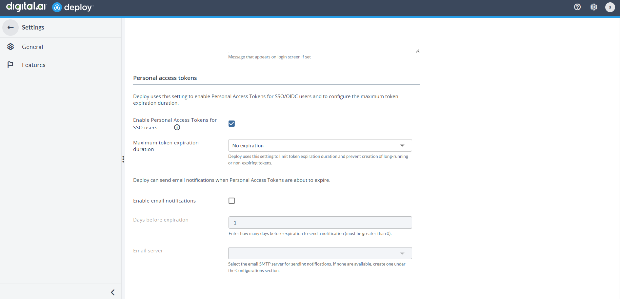Collapse the sidebar with the chevron
Viewport: 620px width, 299px height.
point(113,292)
